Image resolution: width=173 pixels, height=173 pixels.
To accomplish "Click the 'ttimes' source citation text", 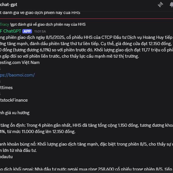I will click(6, 88).
